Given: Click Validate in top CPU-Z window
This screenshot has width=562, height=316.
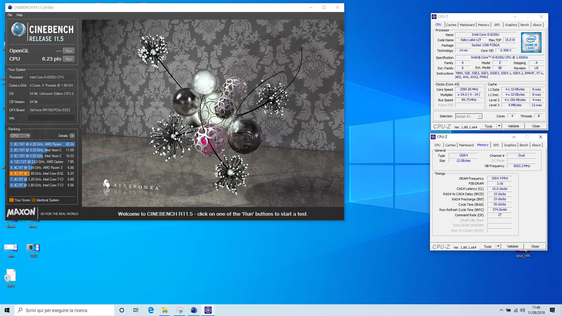Looking at the screenshot, I should 513,126.
